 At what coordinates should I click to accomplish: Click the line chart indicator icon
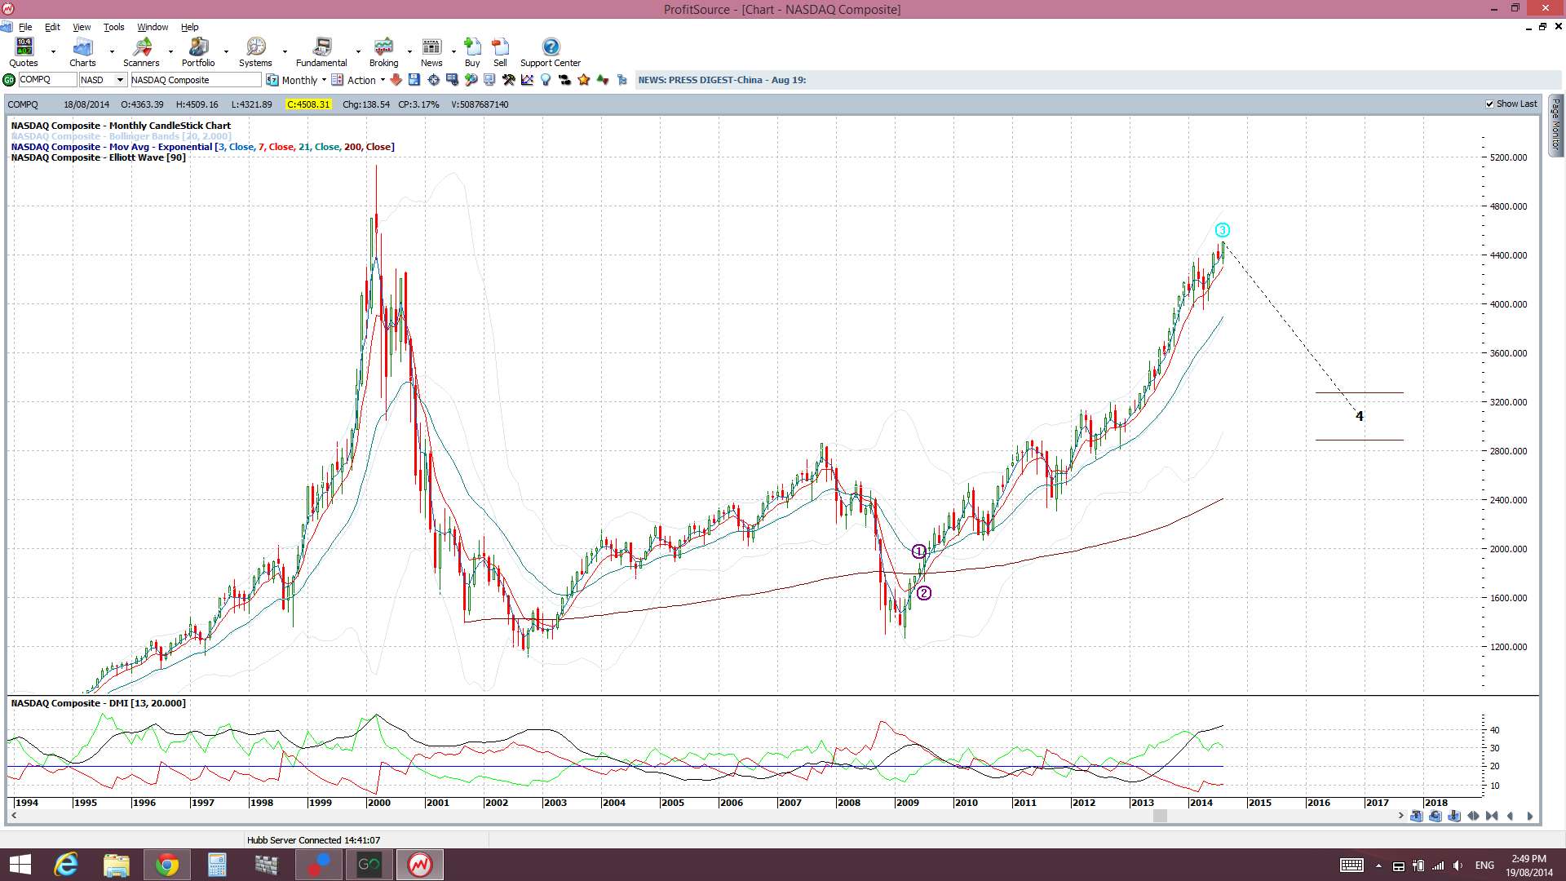click(527, 80)
